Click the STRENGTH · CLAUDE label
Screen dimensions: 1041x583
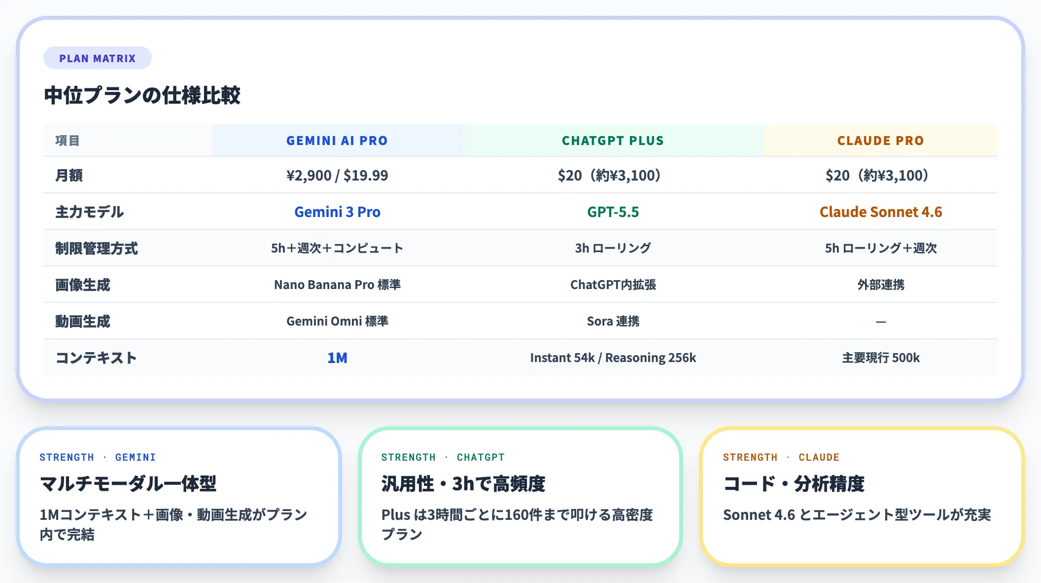(x=781, y=457)
